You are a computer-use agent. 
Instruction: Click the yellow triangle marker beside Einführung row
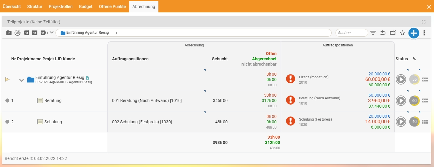pyautogui.click(x=7, y=80)
